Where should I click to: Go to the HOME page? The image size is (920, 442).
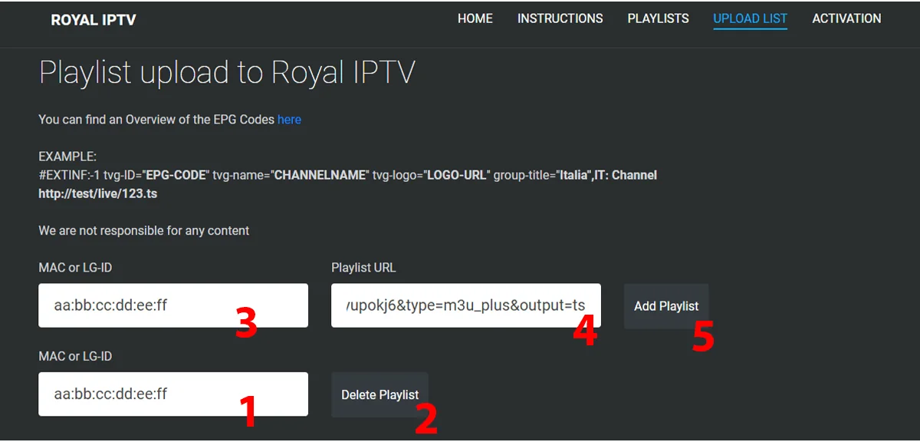(475, 18)
